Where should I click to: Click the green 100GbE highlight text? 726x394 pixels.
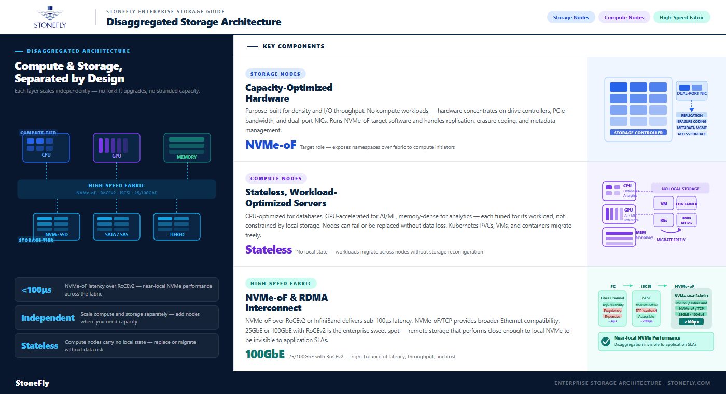(265, 355)
